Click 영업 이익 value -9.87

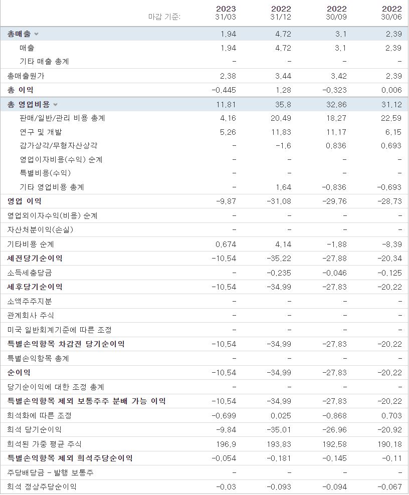point(226,201)
